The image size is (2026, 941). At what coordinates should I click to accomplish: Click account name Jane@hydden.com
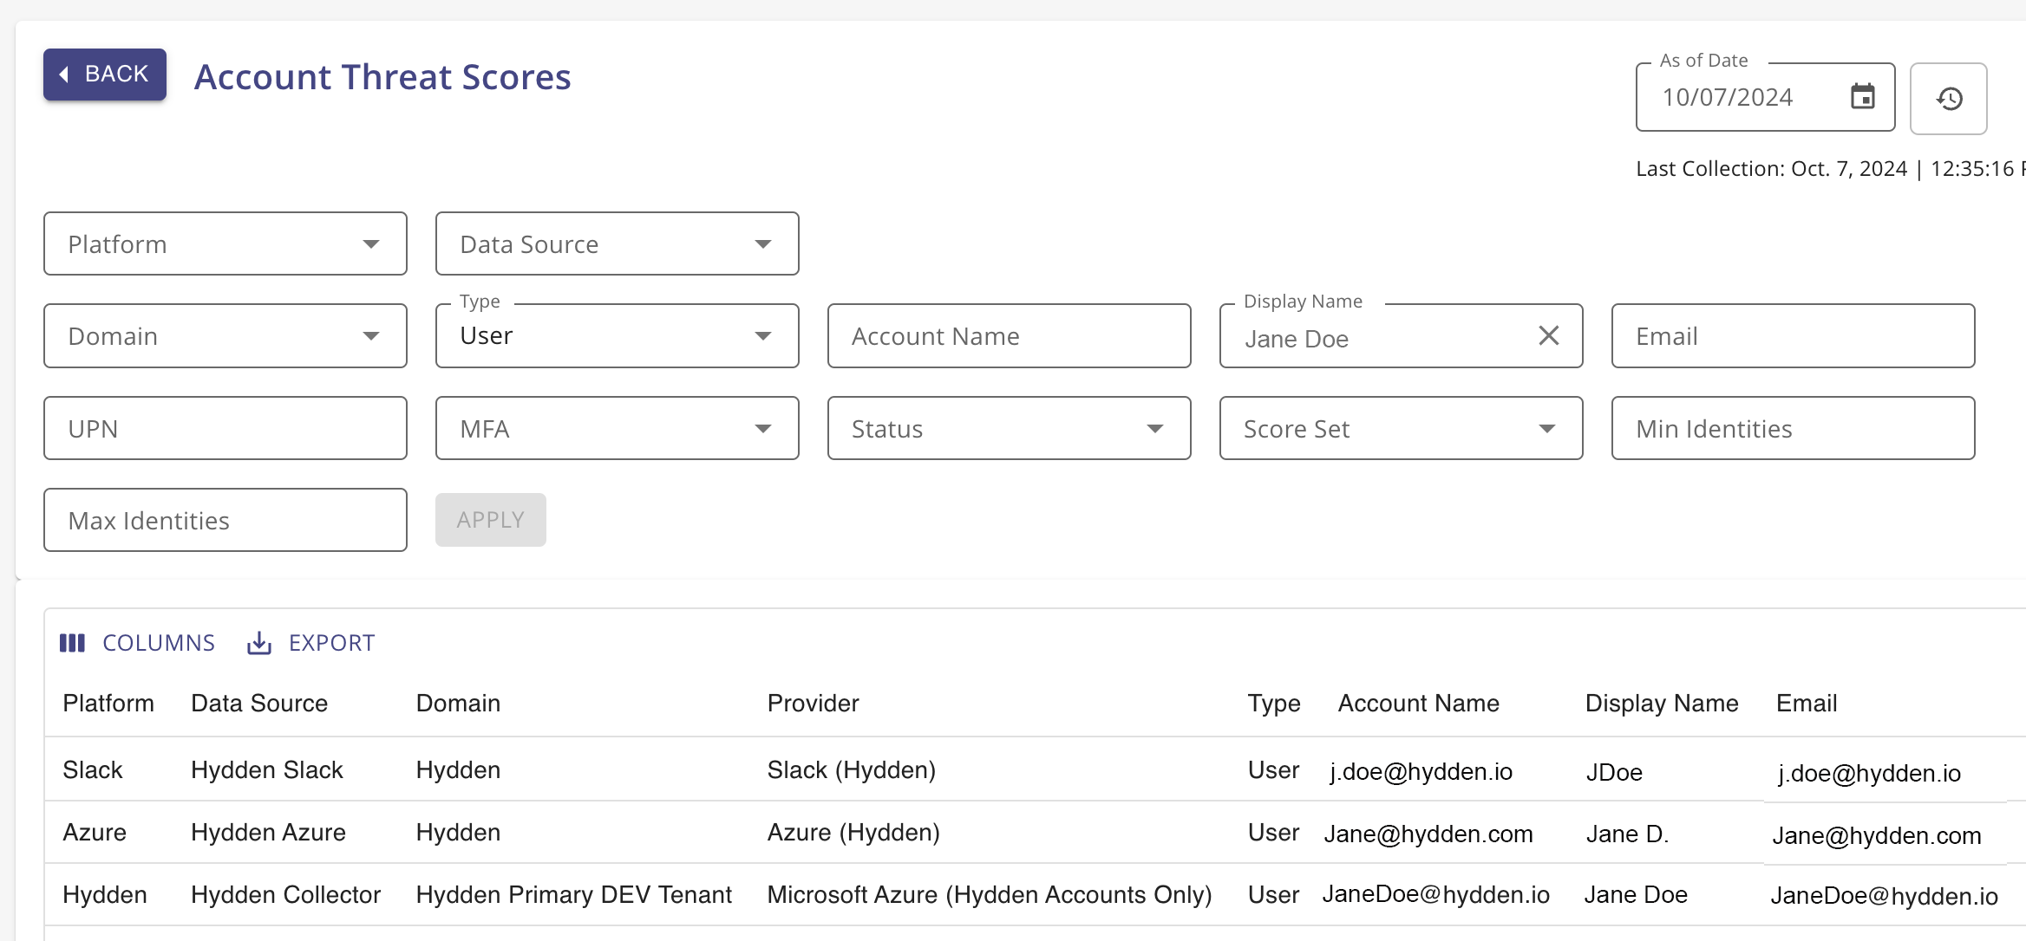pos(1428,834)
